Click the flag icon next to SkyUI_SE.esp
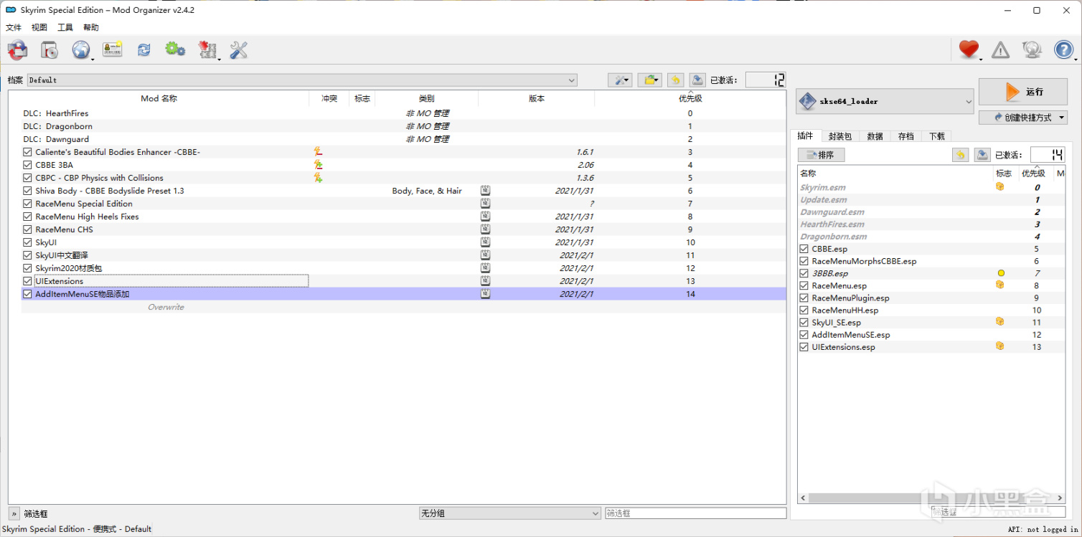 point(999,322)
